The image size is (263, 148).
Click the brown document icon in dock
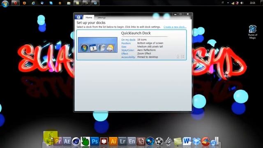point(141,141)
